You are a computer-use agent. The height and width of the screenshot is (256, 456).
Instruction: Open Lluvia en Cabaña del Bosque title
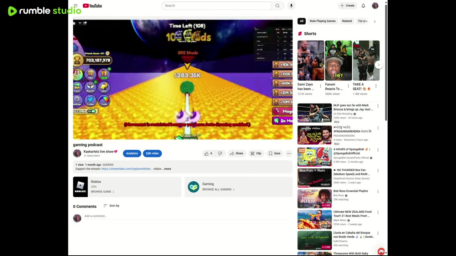[x=354, y=235]
